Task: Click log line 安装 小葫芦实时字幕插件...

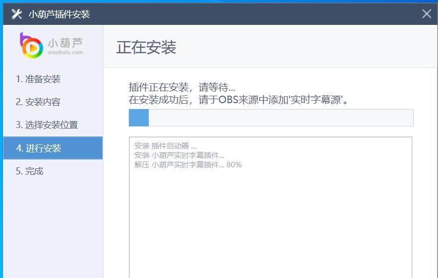Action: click(x=179, y=155)
